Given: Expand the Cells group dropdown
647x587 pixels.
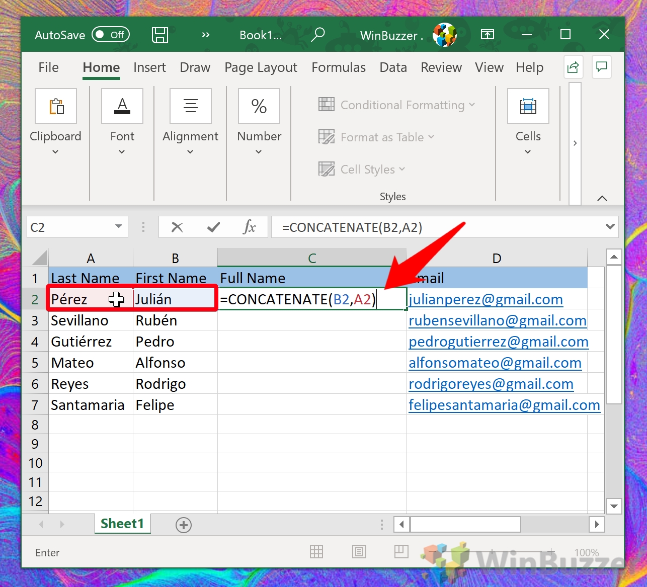Looking at the screenshot, I should pyautogui.click(x=528, y=152).
